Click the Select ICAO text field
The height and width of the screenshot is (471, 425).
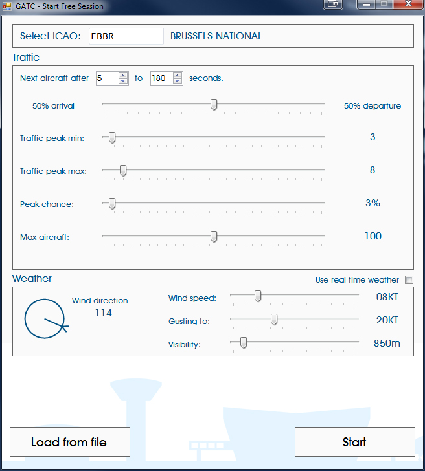click(126, 36)
